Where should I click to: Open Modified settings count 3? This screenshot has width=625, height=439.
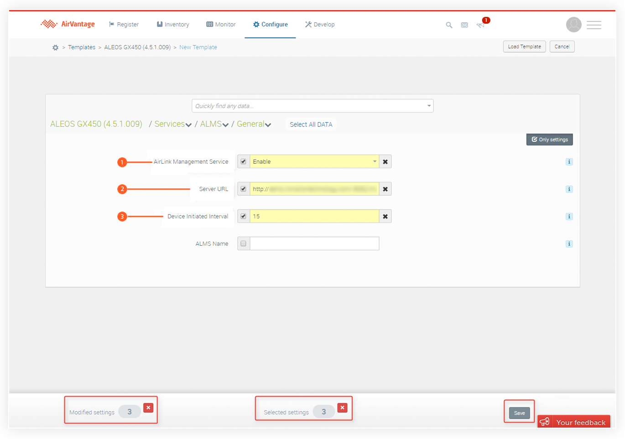(x=129, y=412)
